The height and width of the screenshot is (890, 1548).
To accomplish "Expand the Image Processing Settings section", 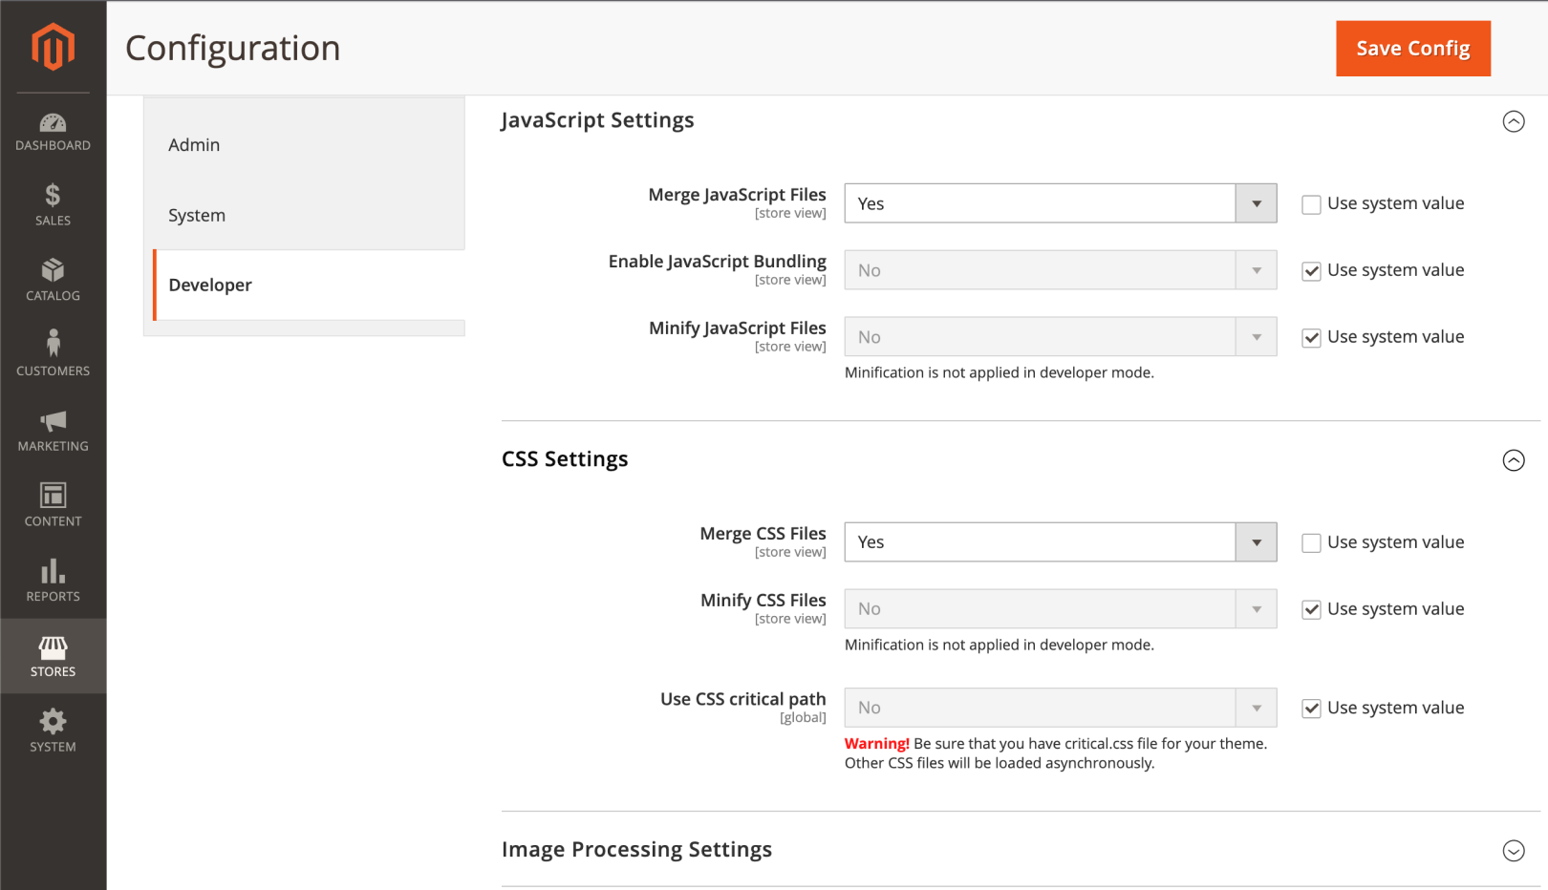I will click(x=1513, y=850).
